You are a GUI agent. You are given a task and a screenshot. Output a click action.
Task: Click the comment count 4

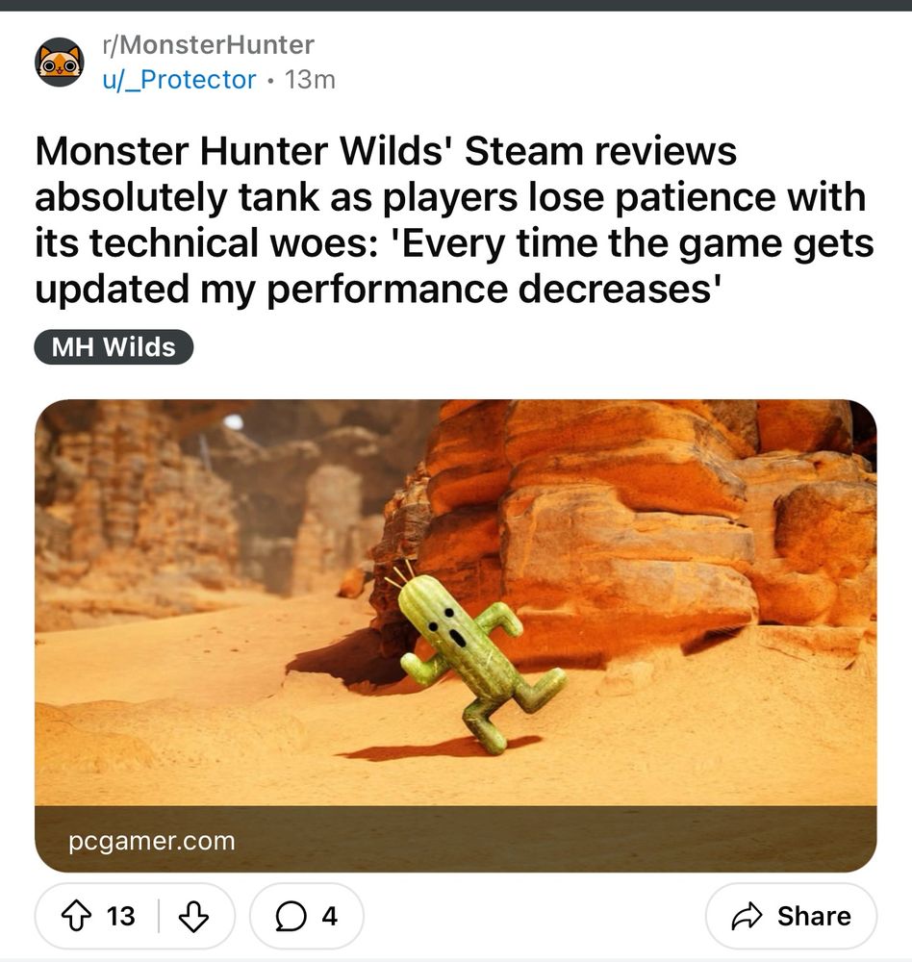coord(330,916)
